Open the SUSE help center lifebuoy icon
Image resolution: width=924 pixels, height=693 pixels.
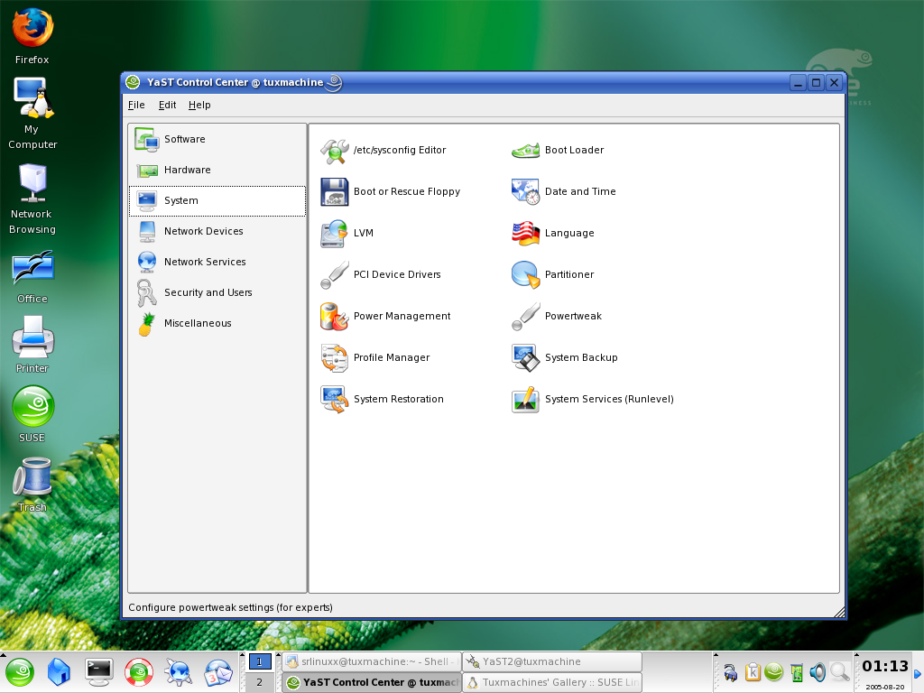tap(138, 671)
